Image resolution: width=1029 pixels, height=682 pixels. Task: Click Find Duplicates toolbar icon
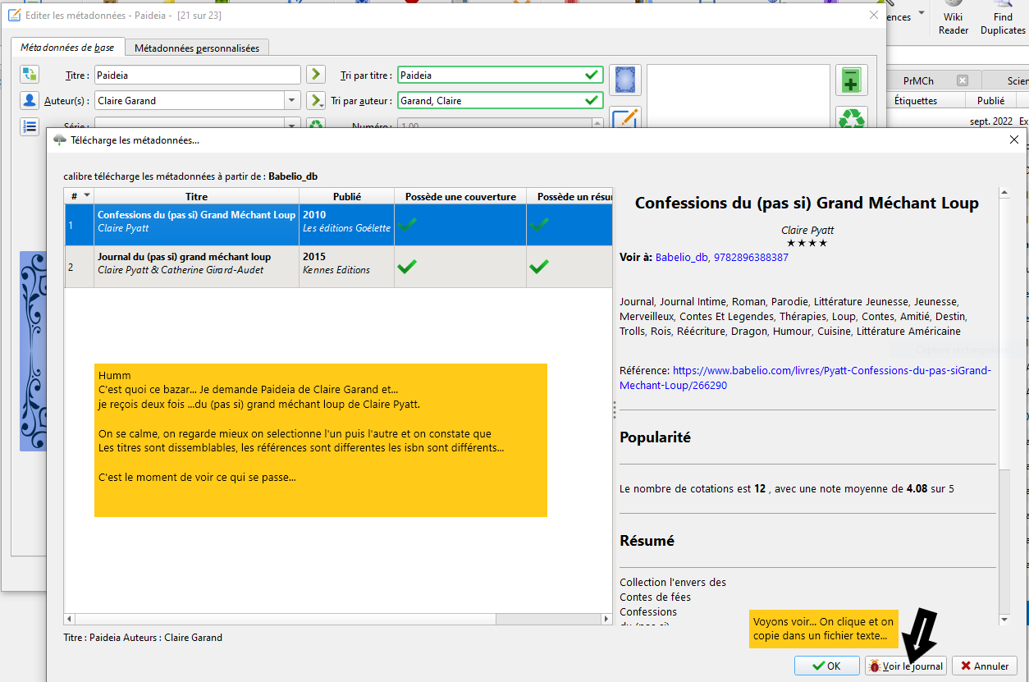1003,18
